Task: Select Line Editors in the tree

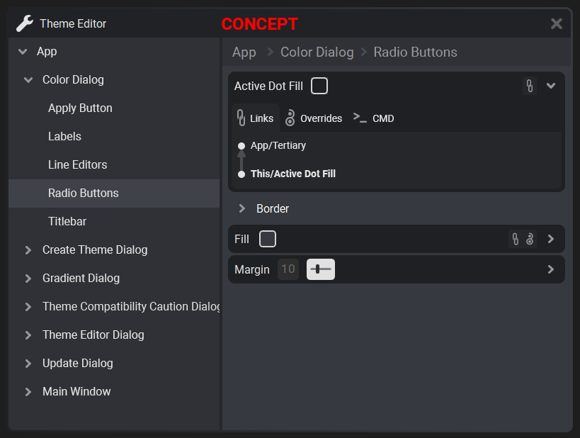Action: pos(114,164)
